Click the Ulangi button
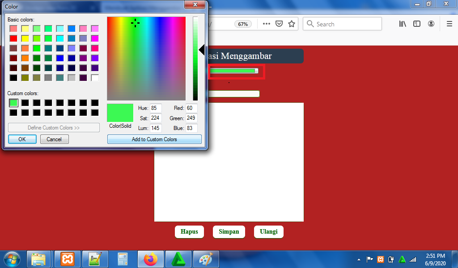 269,231
